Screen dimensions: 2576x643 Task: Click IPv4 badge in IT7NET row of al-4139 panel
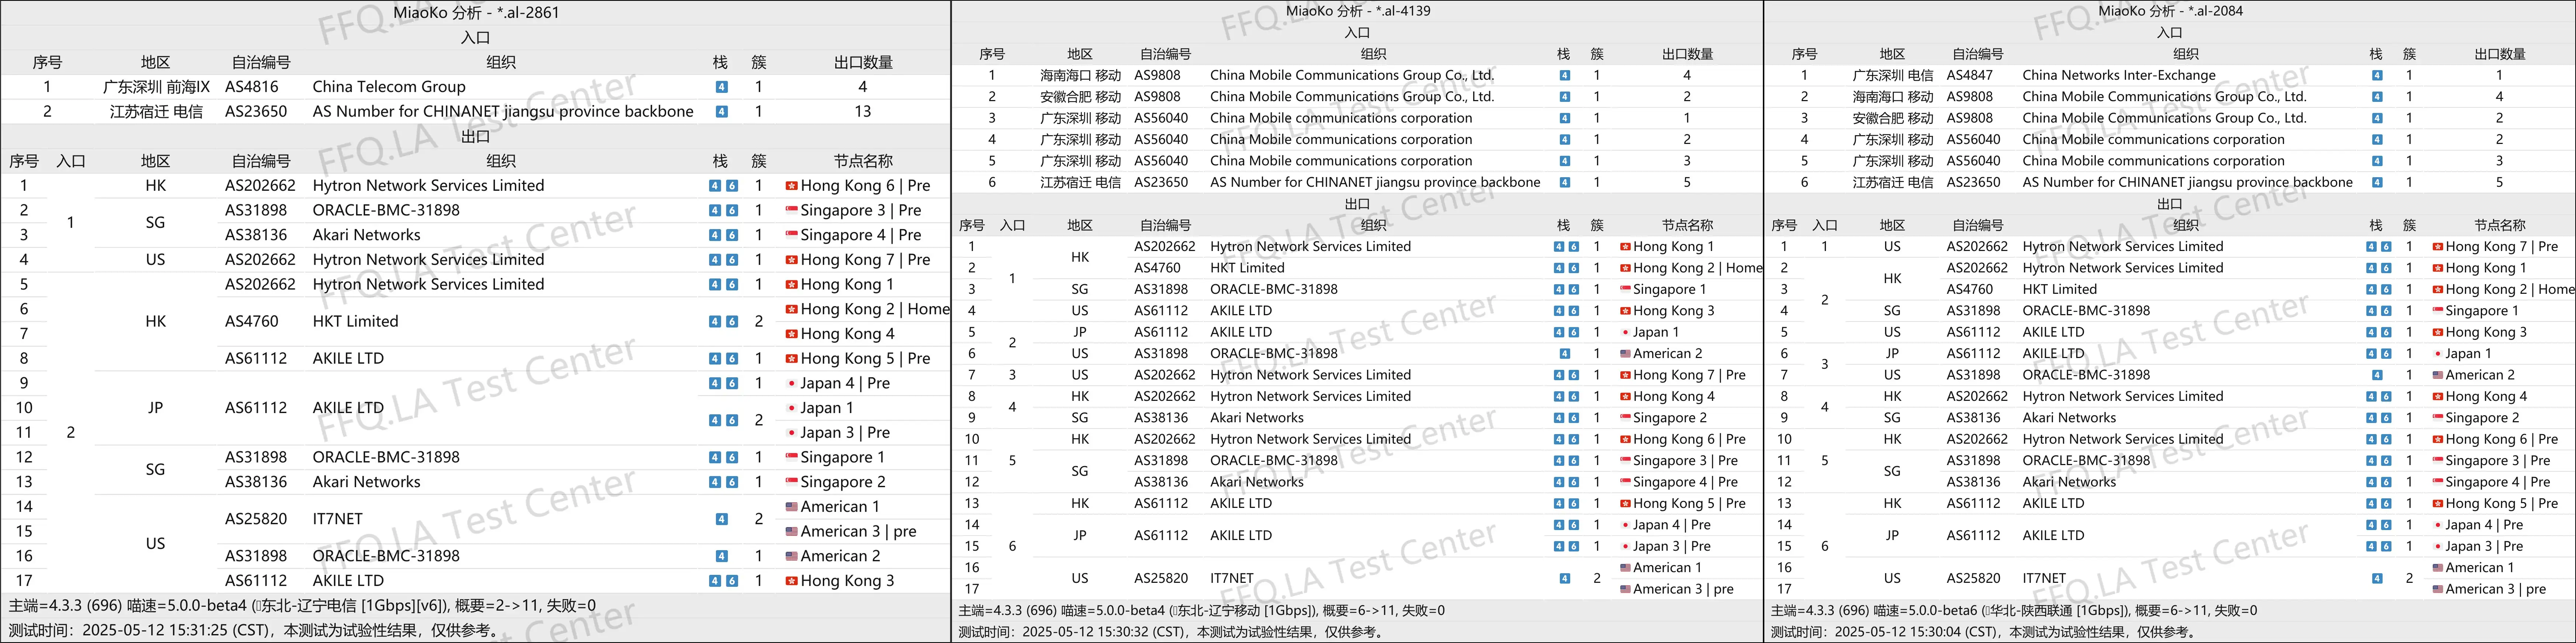pos(1565,578)
